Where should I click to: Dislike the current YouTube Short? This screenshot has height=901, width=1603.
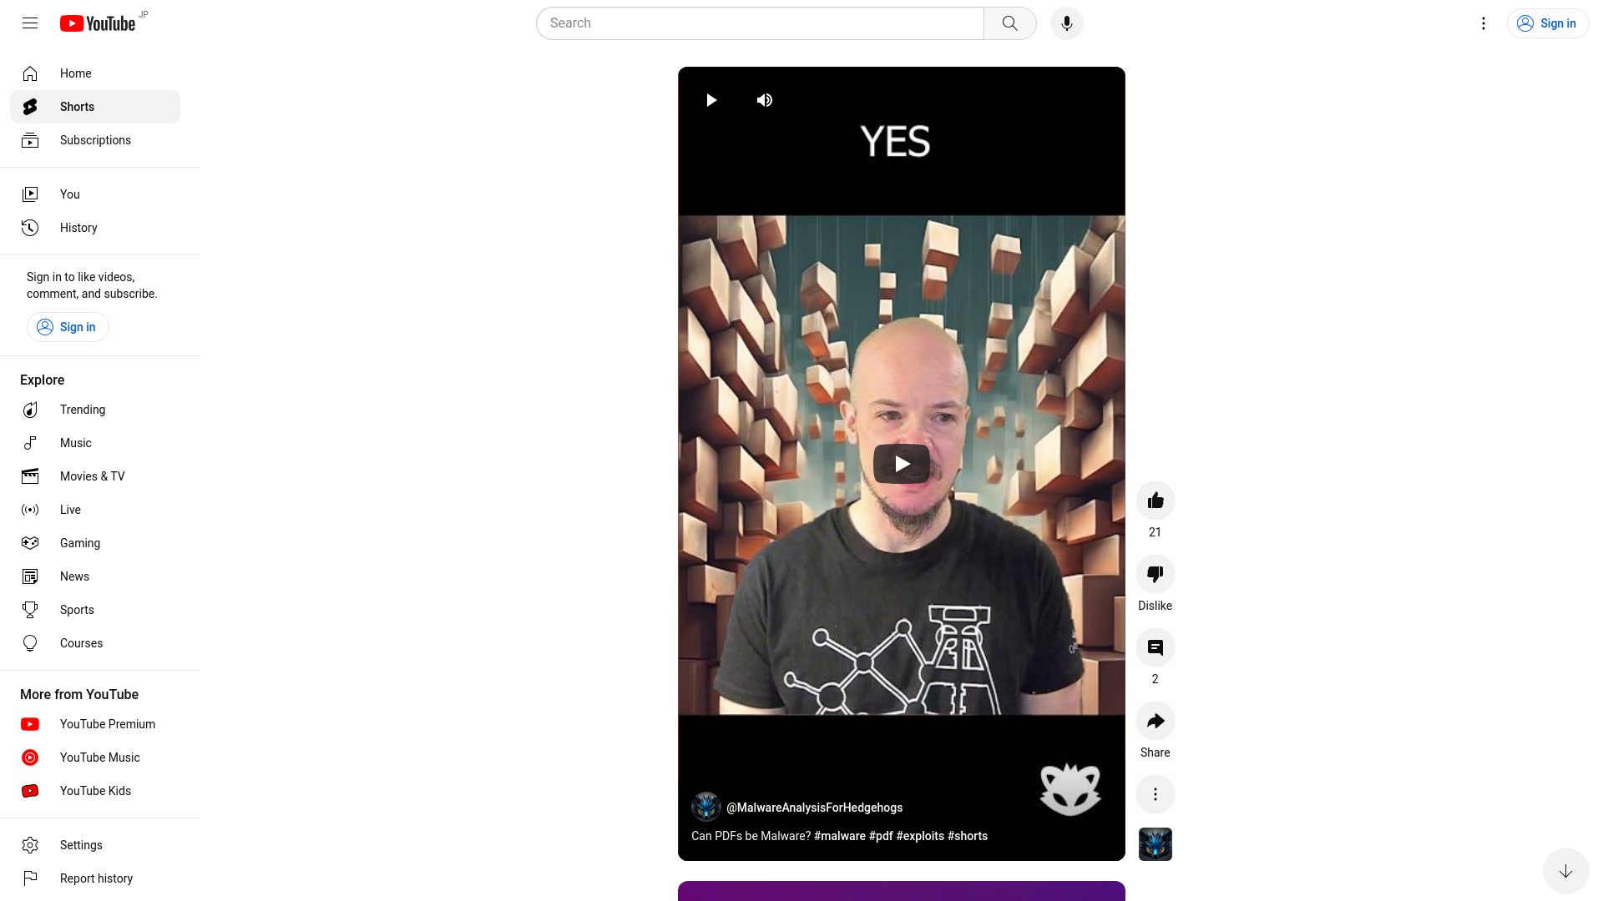click(1155, 573)
